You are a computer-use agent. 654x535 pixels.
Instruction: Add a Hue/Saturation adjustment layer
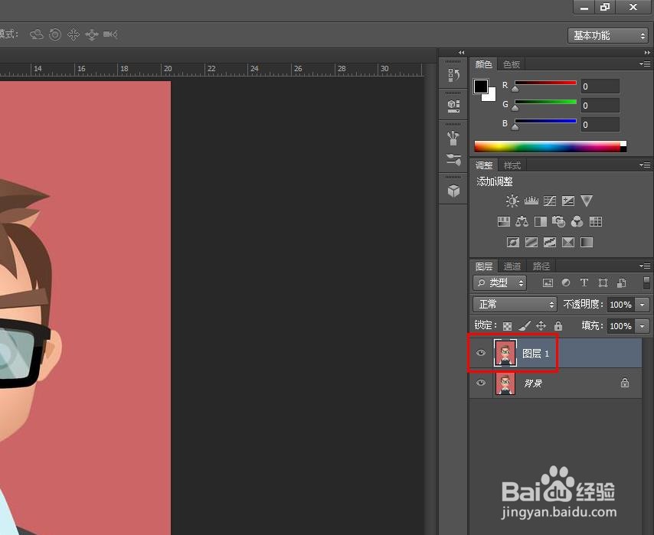[504, 221]
